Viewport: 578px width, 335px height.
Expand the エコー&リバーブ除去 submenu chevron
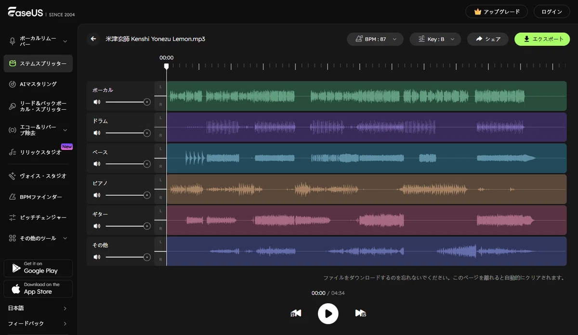pyautogui.click(x=65, y=130)
